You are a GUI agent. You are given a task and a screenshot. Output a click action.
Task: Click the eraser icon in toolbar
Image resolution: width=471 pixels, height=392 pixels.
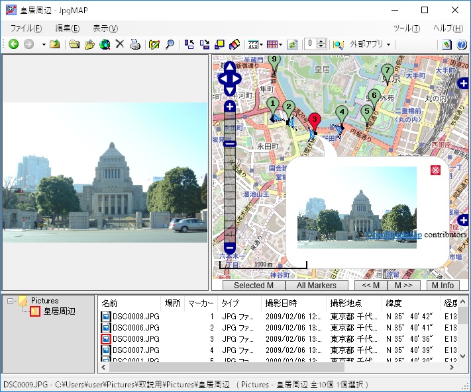pyautogui.click(x=234, y=44)
